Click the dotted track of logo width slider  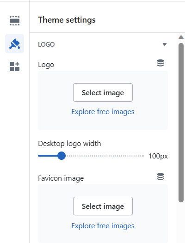[105, 156]
